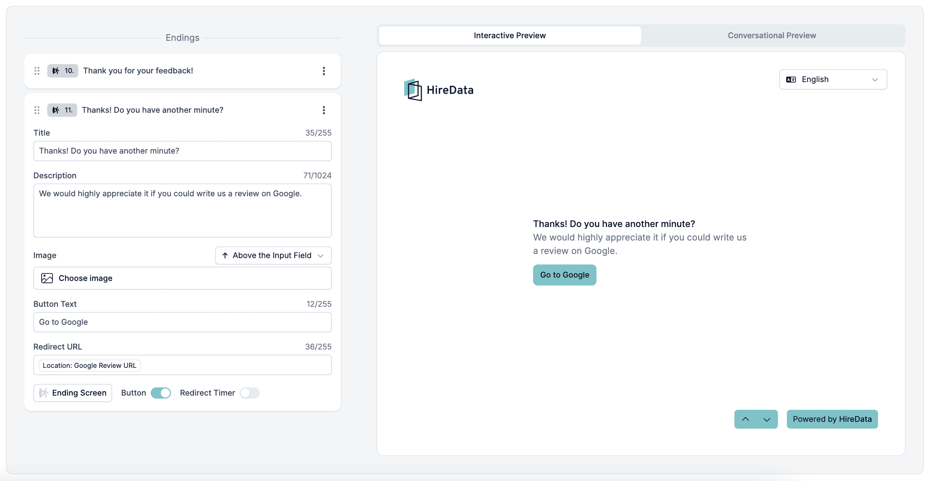Enable the Redirect Timer toggle
Screen dimensions: 932x481
pos(250,393)
